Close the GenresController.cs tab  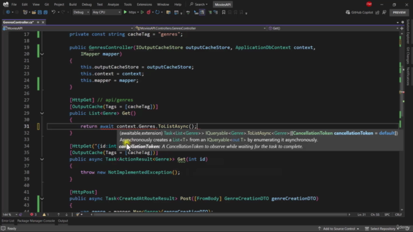pos(43,23)
